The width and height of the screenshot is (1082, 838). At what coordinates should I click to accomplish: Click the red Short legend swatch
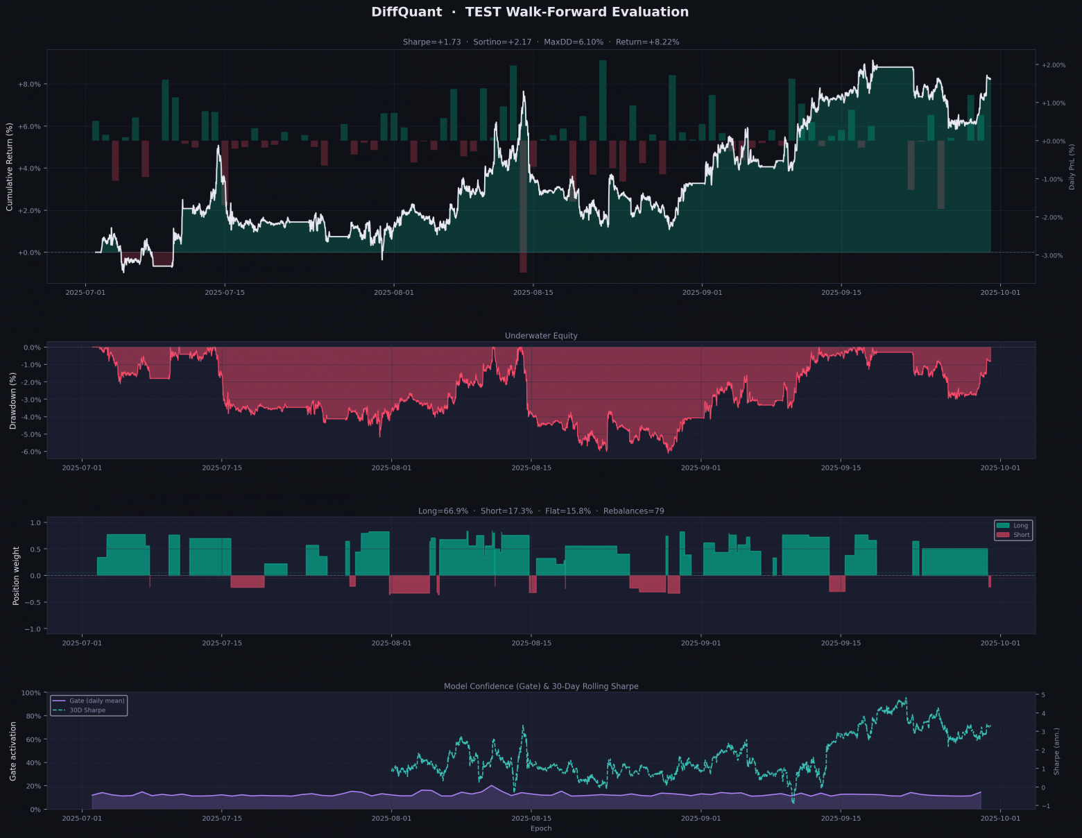pos(1002,535)
